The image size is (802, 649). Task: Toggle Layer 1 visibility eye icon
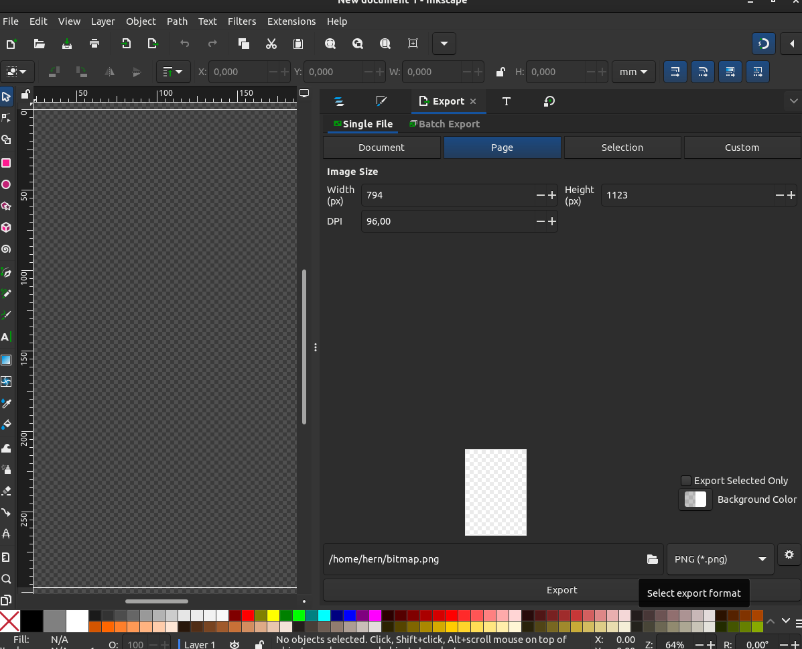tap(235, 644)
